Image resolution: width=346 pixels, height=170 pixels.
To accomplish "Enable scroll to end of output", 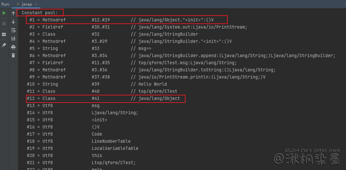I will click(13, 39).
